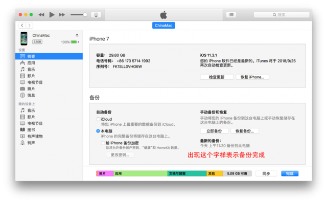The height and width of the screenshot is (202, 327).
Task: Click the 其他 storage bar segment
Action: [x=215, y=173]
